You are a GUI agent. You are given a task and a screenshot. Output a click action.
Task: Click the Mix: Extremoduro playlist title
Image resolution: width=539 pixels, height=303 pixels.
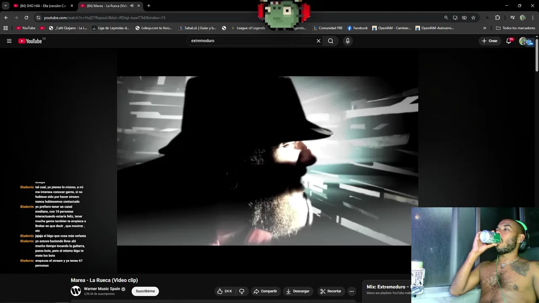[x=388, y=287]
